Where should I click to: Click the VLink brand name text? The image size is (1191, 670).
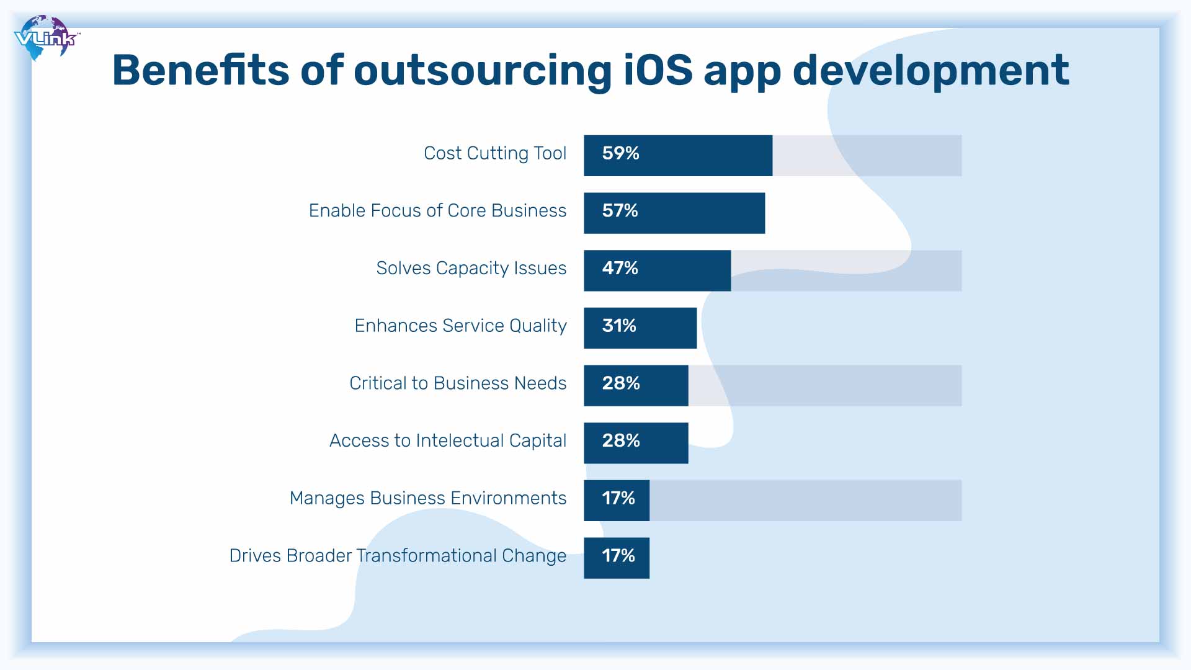[45, 33]
